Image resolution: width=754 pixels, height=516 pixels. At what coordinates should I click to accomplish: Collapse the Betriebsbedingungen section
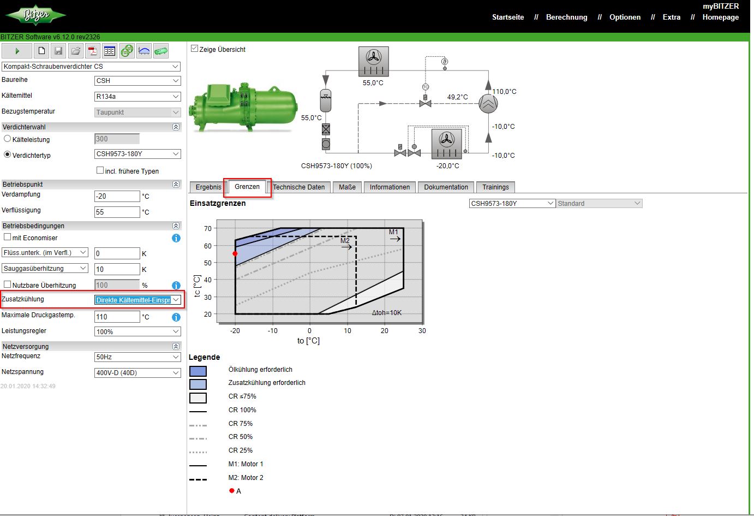click(x=176, y=226)
